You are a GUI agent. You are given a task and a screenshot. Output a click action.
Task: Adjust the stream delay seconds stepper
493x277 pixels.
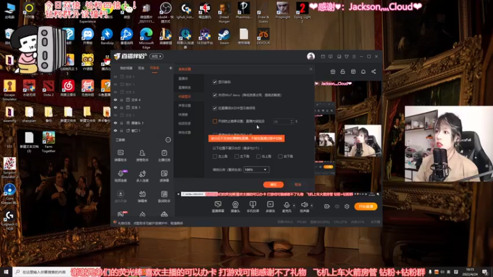click(291, 121)
